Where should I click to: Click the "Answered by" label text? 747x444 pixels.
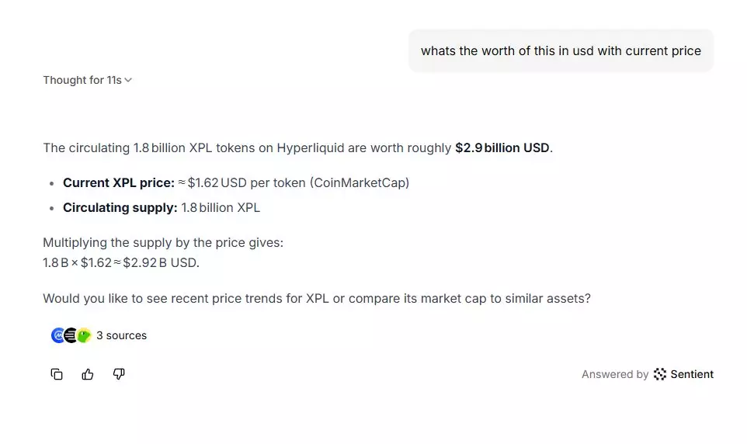pyautogui.click(x=615, y=374)
